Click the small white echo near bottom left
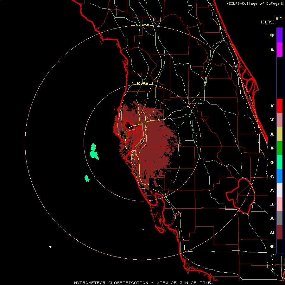This screenshot has height=285, width=285. [x=50, y=247]
